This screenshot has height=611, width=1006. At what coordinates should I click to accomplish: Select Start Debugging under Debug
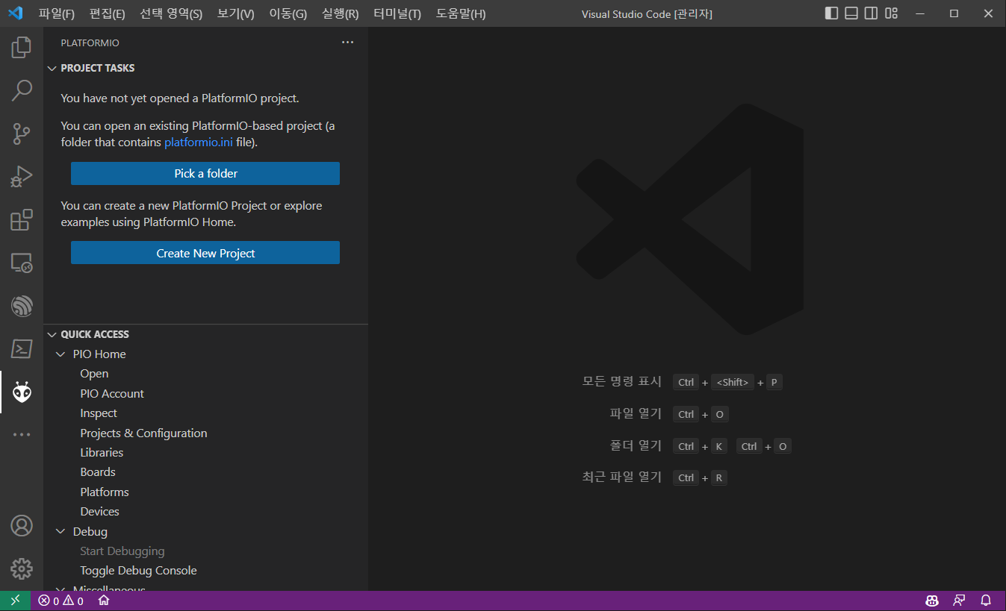pyautogui.click(x=122, y=551)
